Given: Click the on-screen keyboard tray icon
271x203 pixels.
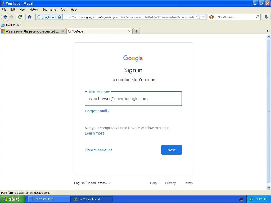Looking at the screenshot, I should (x=241, y=199).
